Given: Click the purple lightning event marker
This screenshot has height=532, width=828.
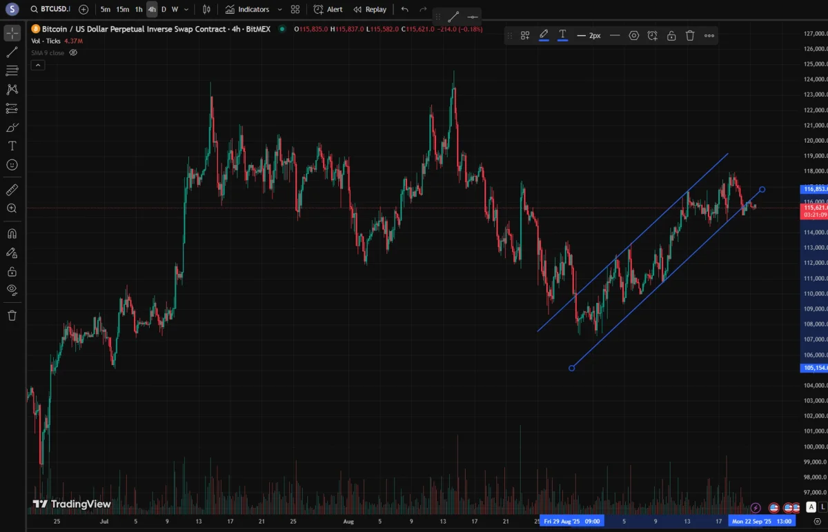Looking at the screenshot, I should 756,508.
